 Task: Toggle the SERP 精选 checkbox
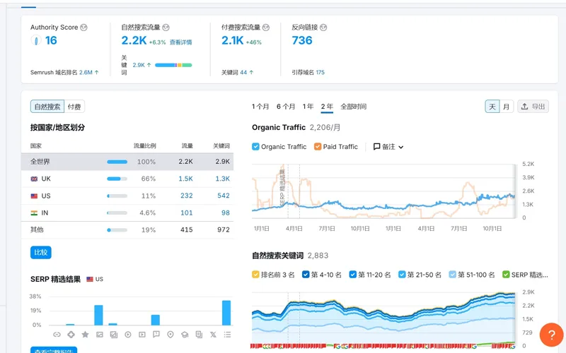[506, 275]
